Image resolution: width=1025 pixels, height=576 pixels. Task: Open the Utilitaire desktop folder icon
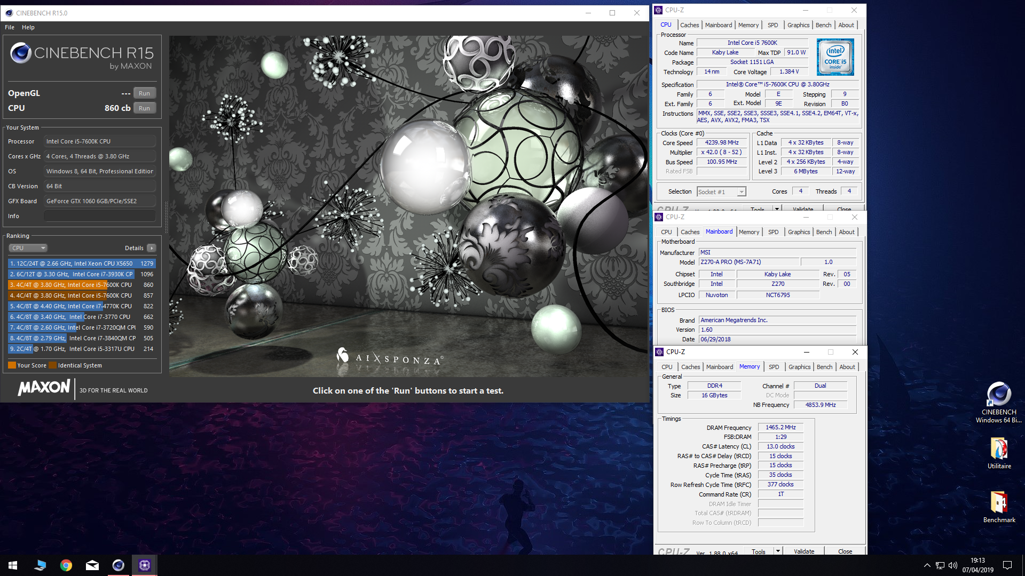[999, 449]
